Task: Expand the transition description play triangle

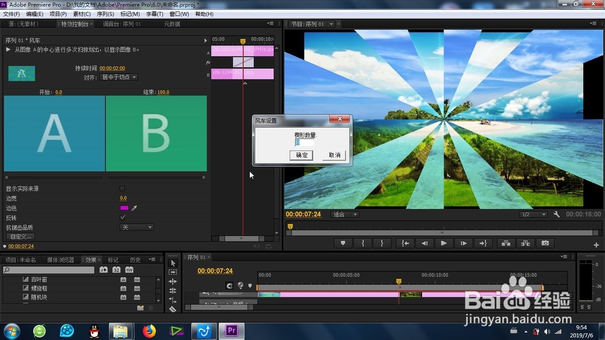Action: tap(8, 50)
